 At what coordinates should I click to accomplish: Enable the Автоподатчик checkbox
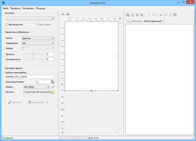(x=7, y=24)
